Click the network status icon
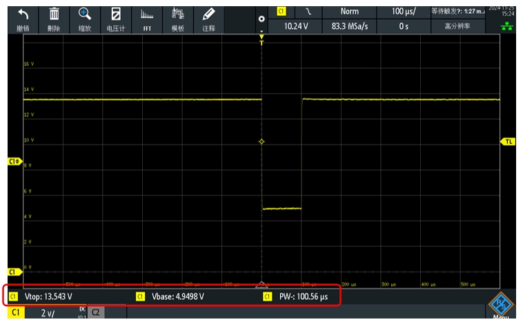The height and width of the screenshot is (324, 523). coord(510,26)
